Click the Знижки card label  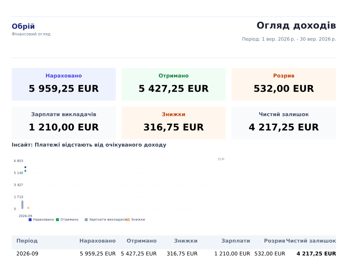pos(173,114)
